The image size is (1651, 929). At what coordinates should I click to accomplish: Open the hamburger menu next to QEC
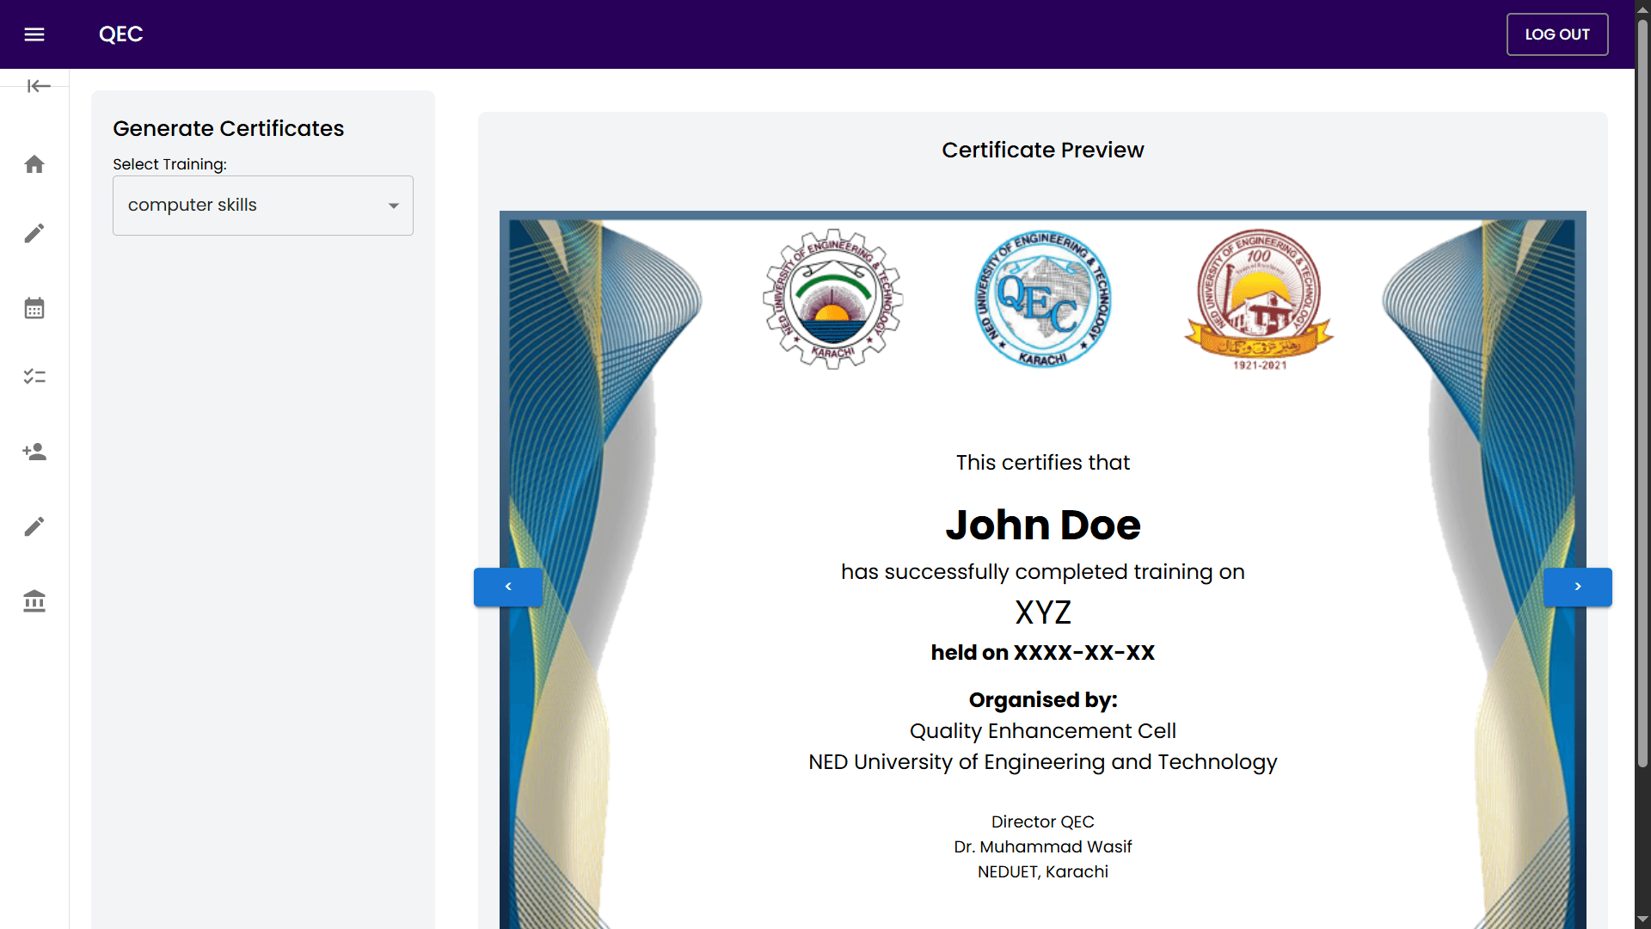(34, 34)
